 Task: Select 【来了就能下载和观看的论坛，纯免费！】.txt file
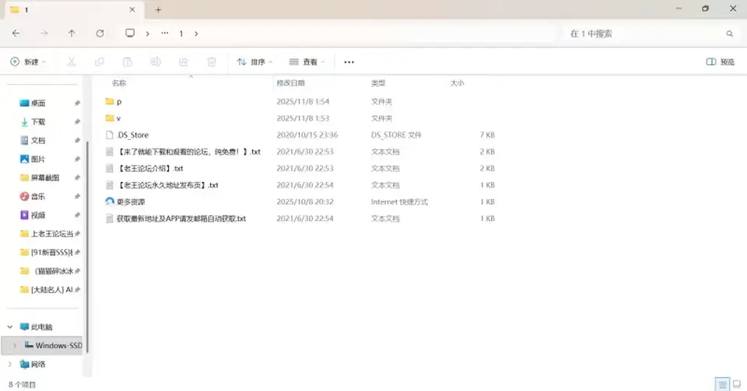click(188, 152)
